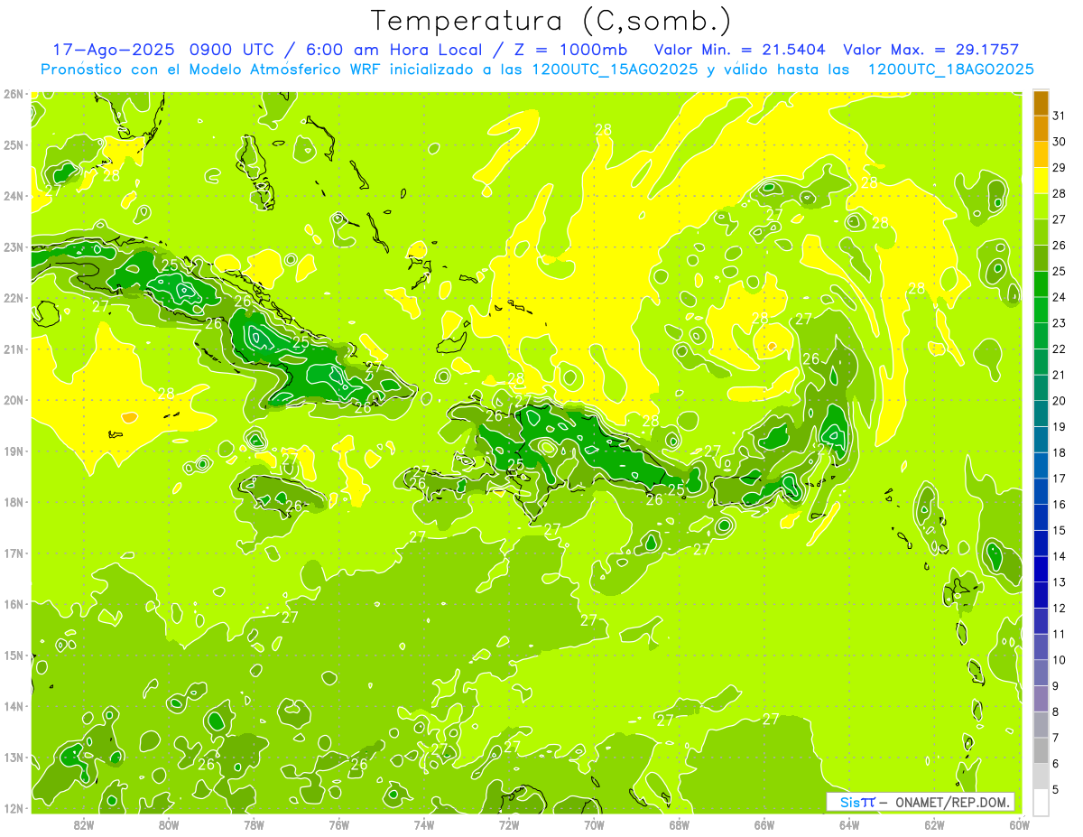Screen dimensions: 1083x837
Task: Click the 78W longitude label
Action: 254,824
